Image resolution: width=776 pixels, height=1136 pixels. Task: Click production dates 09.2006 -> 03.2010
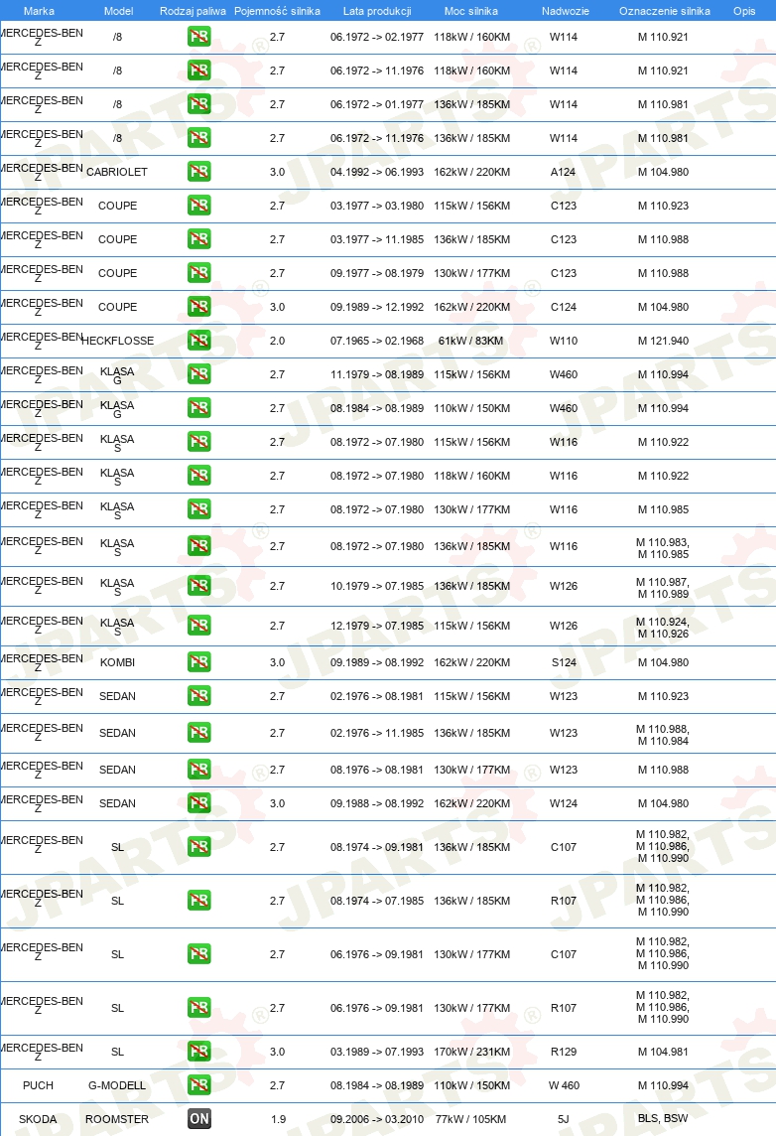377,1118
